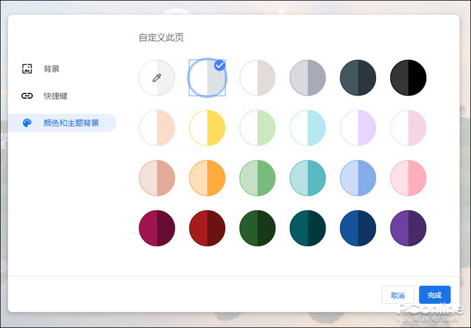Viewport: 471px width, 328px height.
Task: Choose the white and lavender swatch
Action: [358, 128]
